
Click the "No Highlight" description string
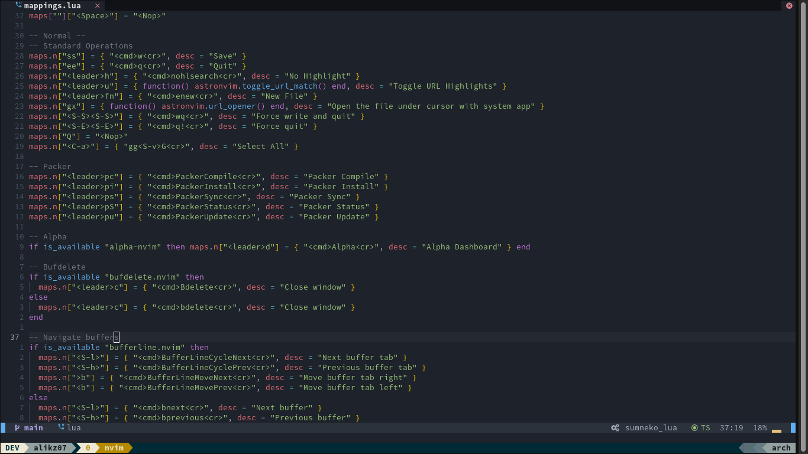point(318,76)
